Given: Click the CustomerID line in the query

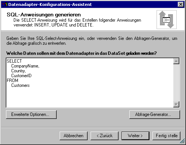Looking at the screenshot, I should pyautogui.click(x=21, y=76).
